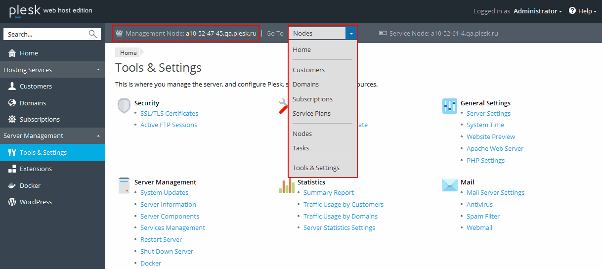Image resolution: width=602 pixels, height=269 pixels.
Task: Collapse the Server Management sidebar section
Action: coord(98,136)
